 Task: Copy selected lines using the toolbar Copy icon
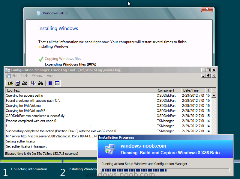tap(34, 83)
